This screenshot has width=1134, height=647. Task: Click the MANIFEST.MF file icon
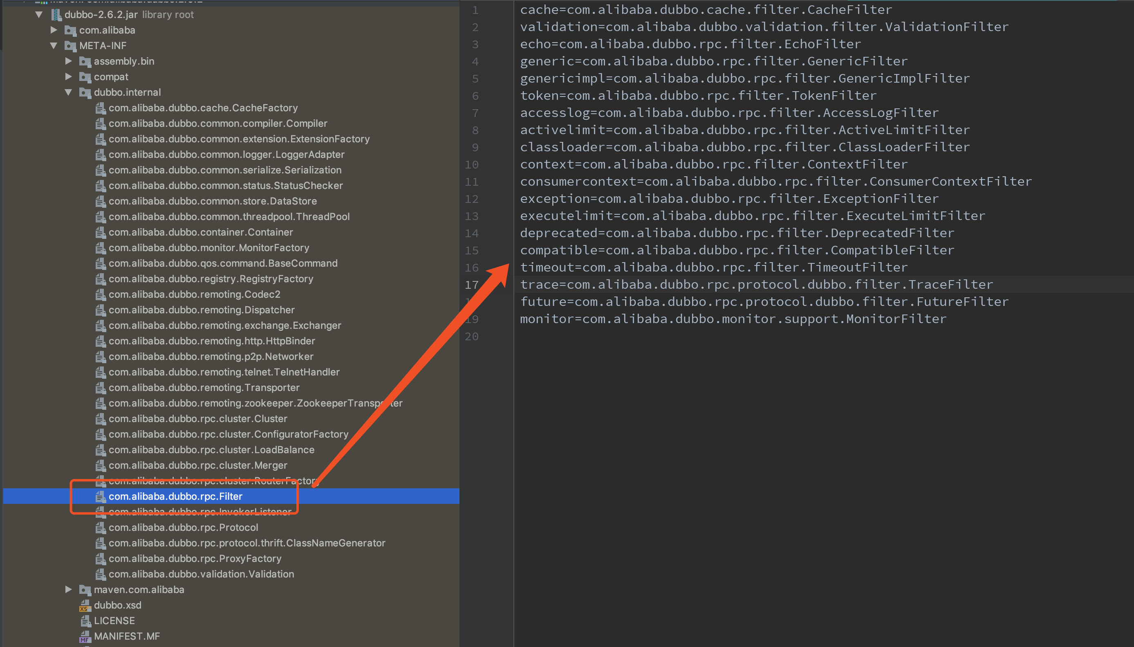85,636
